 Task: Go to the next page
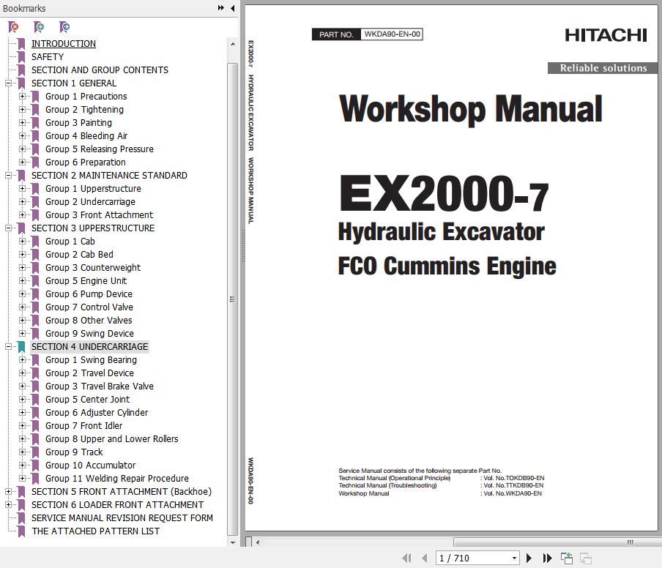529,558
